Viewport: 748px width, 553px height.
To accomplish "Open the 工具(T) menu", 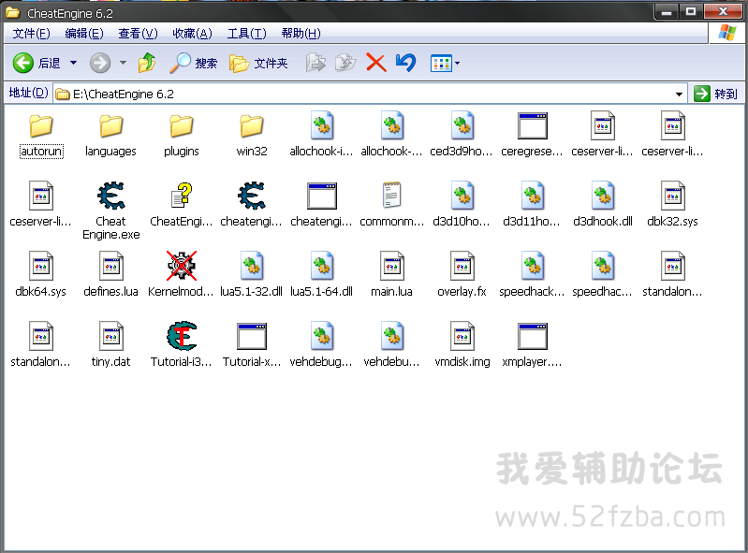I will (246, 34).
